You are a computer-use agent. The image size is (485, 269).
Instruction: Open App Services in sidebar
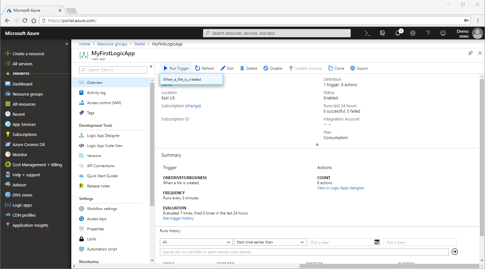(36, 124)
